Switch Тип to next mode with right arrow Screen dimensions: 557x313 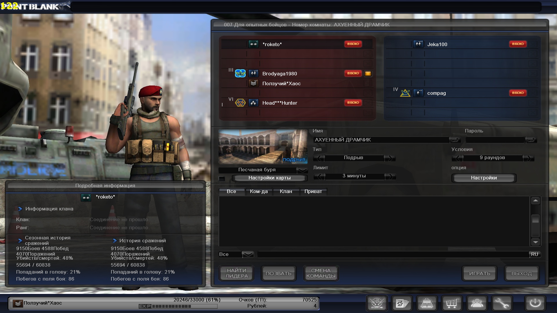[x=390, y=158]
